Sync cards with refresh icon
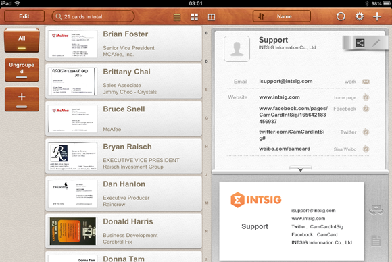The height and width of the screenshot is (262, 392). tap(341, 16)
